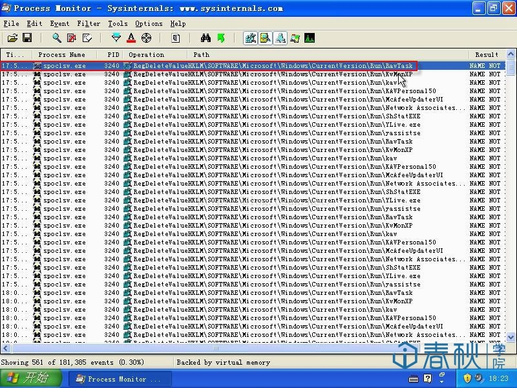Click the language bar help question icon

point(427,378)
